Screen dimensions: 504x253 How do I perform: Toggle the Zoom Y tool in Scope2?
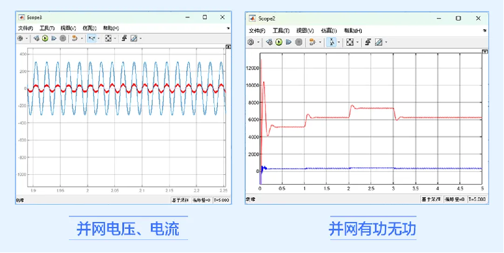(x=331, y=42)
